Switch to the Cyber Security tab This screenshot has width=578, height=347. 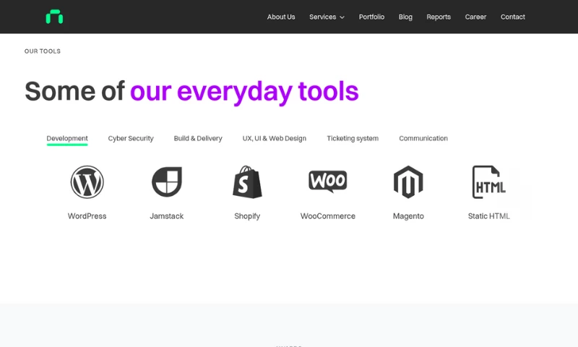tap(131, 138)
